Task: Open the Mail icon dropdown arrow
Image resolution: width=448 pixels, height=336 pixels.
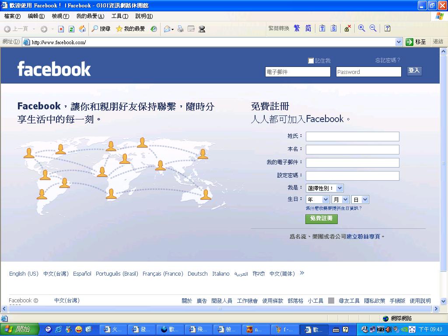Action: [x=172, y=29]
